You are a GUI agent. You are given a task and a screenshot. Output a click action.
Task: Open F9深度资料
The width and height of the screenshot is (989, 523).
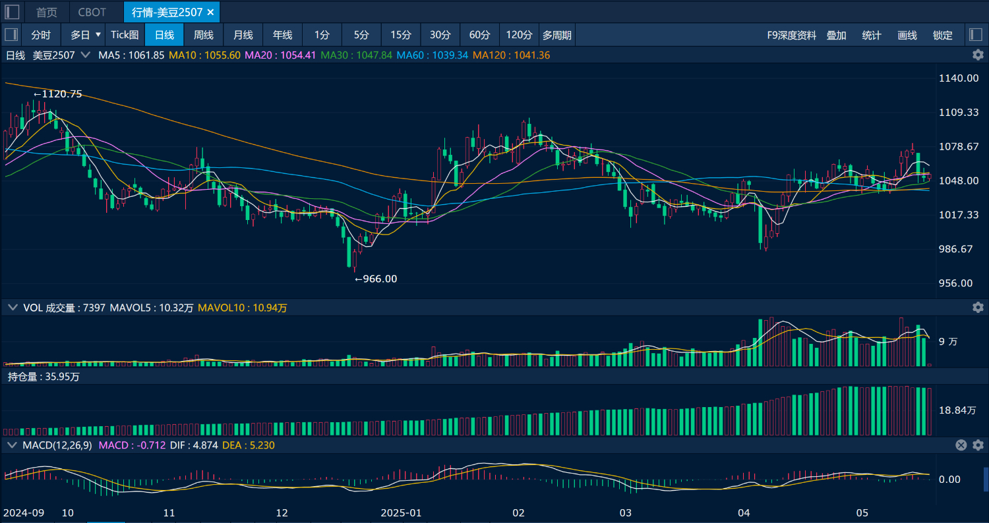pos(792,35)
